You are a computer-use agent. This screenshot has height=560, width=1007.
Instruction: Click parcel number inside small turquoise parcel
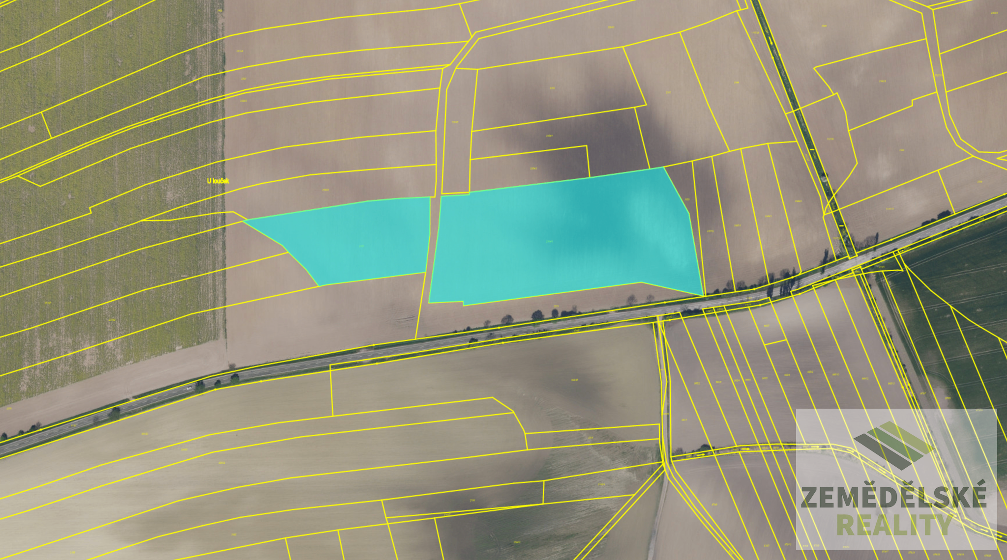point(362,246)
